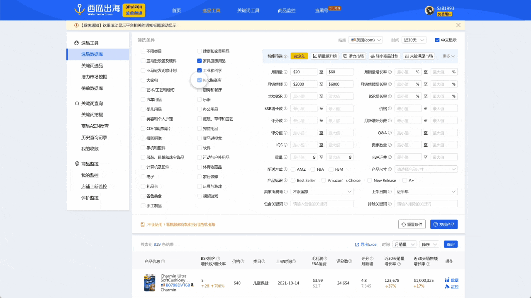Select the 销量飙升榜 smart filter
The width and height of the screenshot is (531, 298).
point(324,56)
